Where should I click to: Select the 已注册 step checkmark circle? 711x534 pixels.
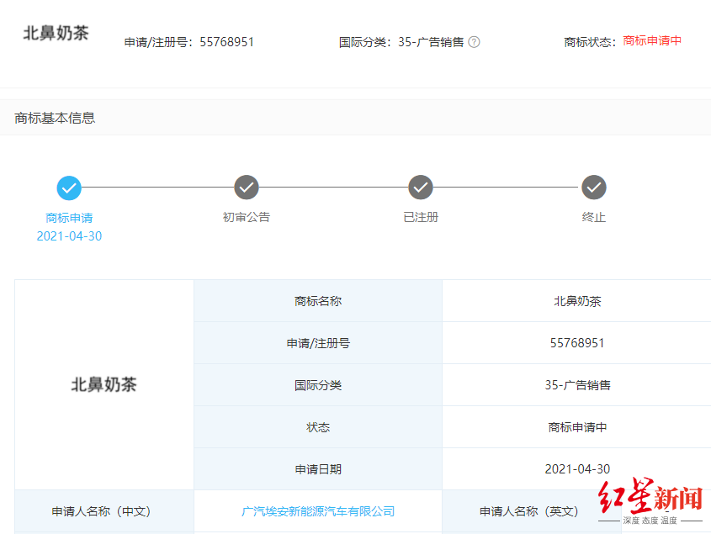click(421, 188)
